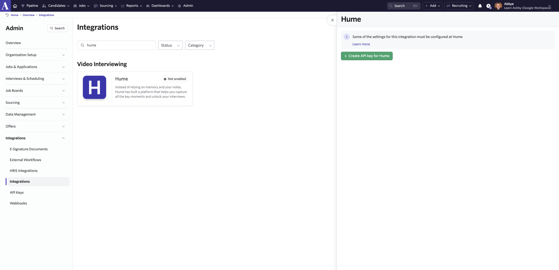Click the Hume logo tile

click(94, 87)
